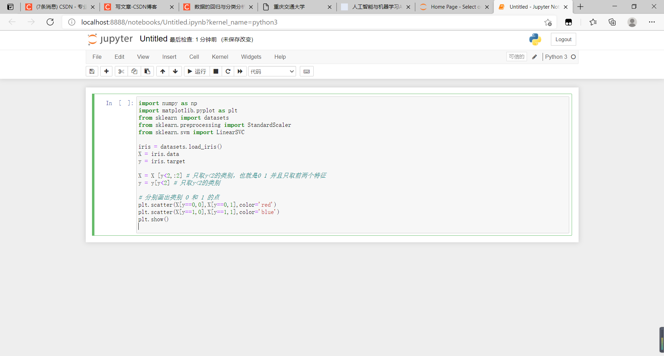The height and width of the screenshot is (356, 664).
Task: Open the command palette keyboard icon
Action: [306, 71]
